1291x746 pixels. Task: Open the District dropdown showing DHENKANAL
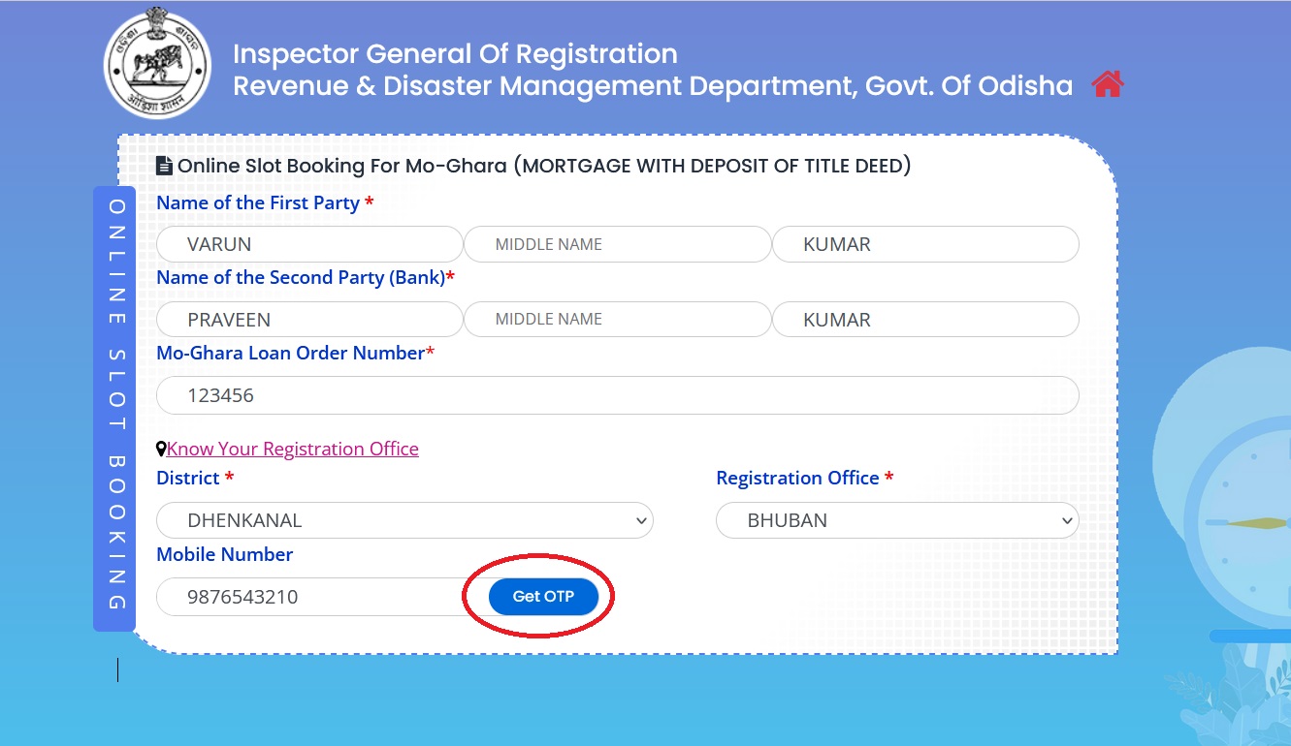pos(404,520)
